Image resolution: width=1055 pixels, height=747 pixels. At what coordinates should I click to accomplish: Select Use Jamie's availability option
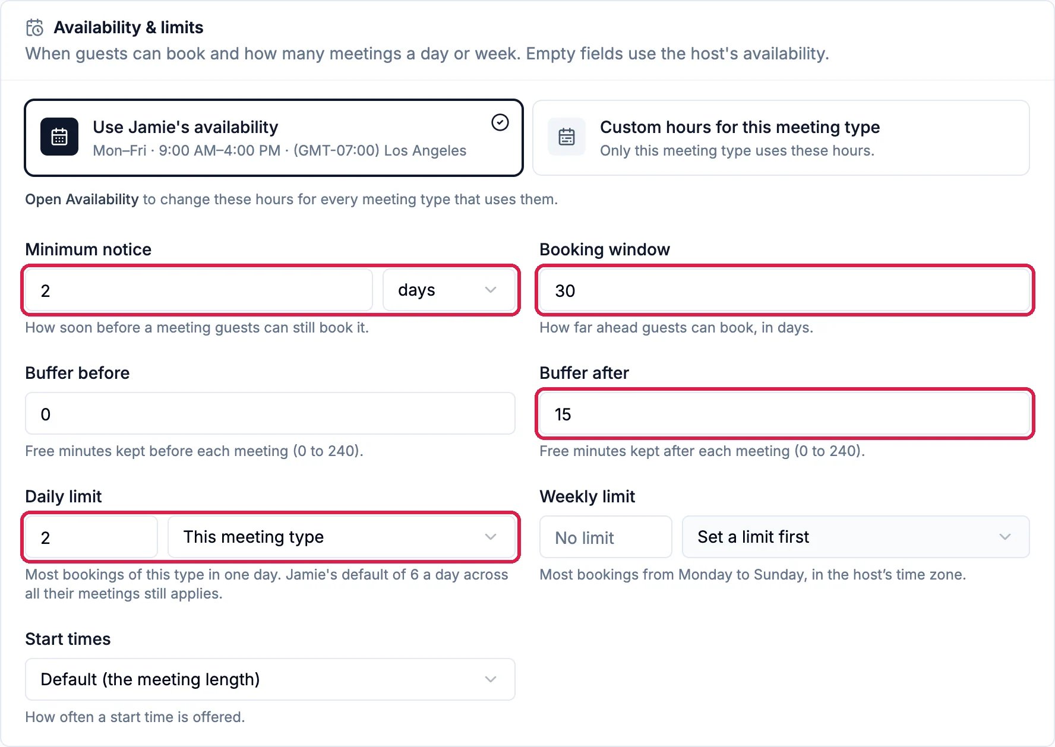click(274, 138)
